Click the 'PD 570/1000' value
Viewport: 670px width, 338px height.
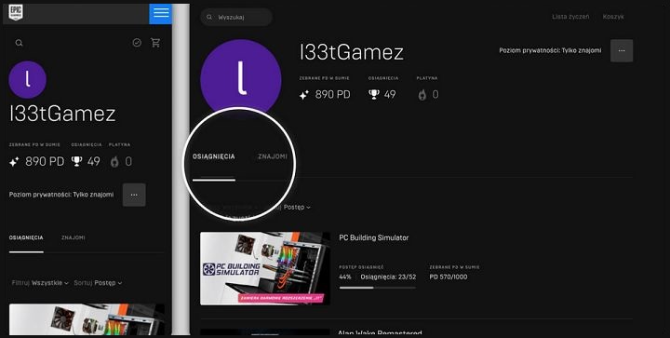(449, 277)
